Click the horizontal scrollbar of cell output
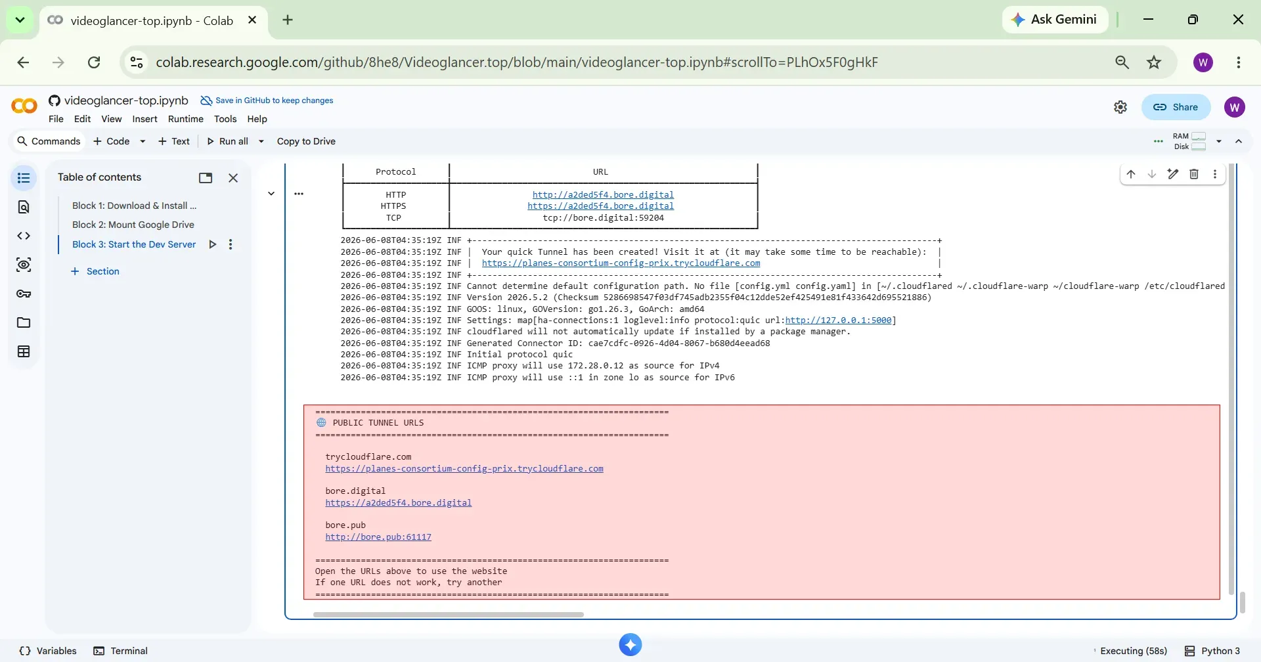1261x662 pixels. coord(449,615)
